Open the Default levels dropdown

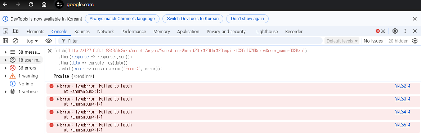tap(342, 41)
